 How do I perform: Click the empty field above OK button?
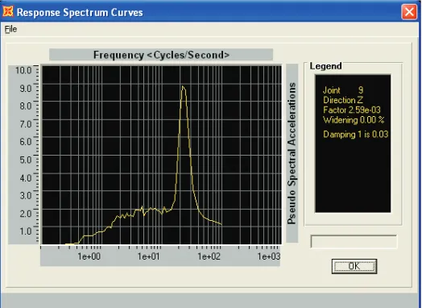coord(354,242)
